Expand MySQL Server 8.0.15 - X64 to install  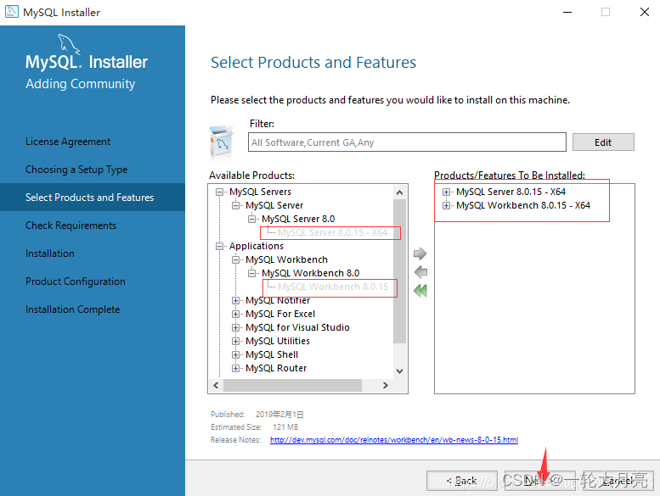pos(446,192)
